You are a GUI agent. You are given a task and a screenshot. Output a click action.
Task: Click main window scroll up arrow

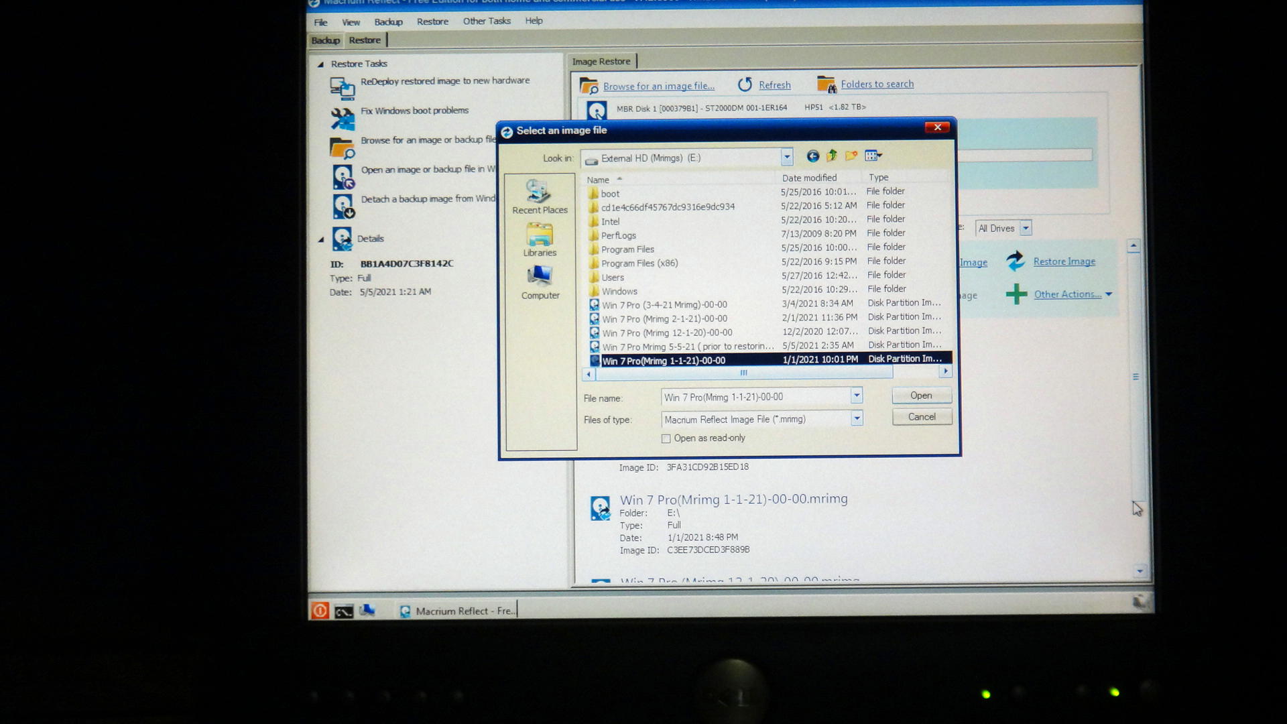[x=1133, y=246]
